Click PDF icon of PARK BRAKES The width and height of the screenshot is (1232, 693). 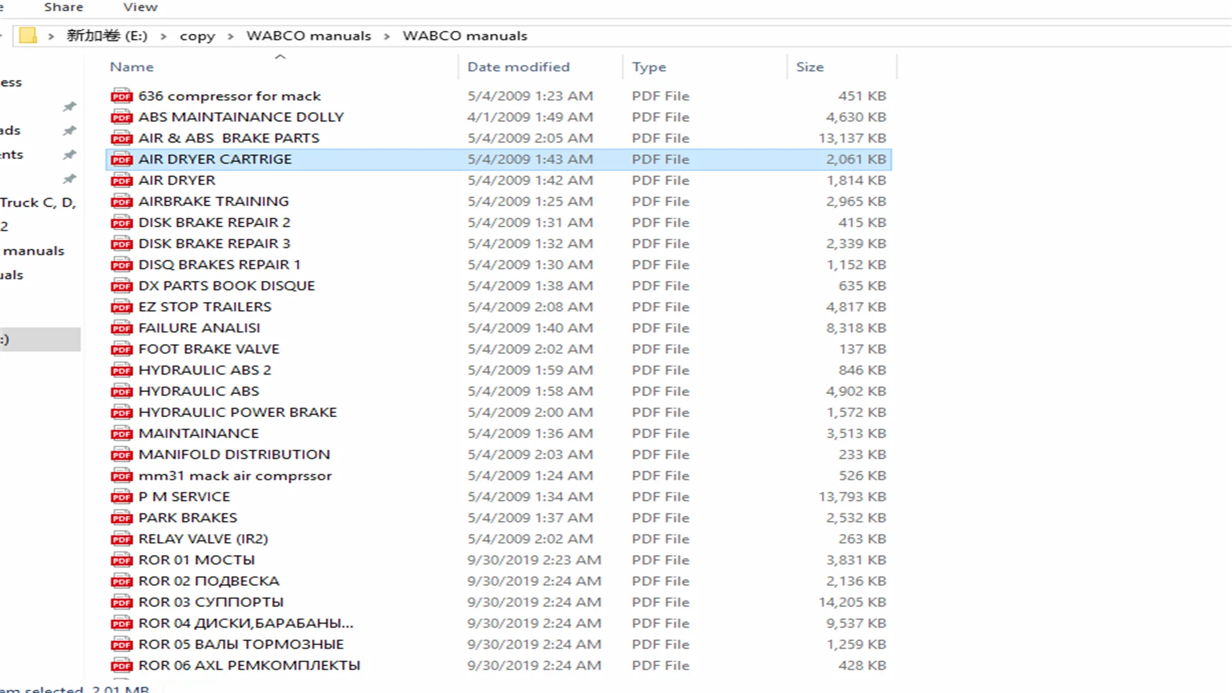(121, 518)
